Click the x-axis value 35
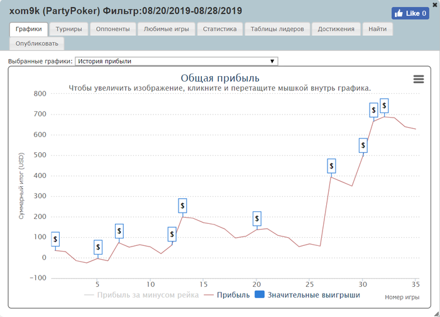The image size is (440, 317). point(415,284)
